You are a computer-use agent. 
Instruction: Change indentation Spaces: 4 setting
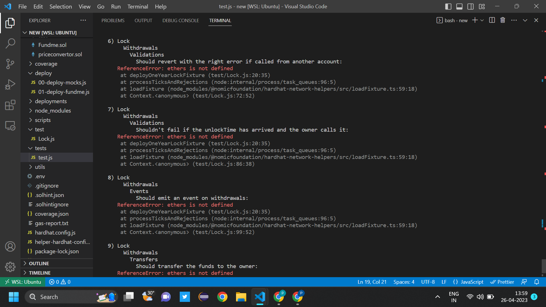click(x=404, y=282)
